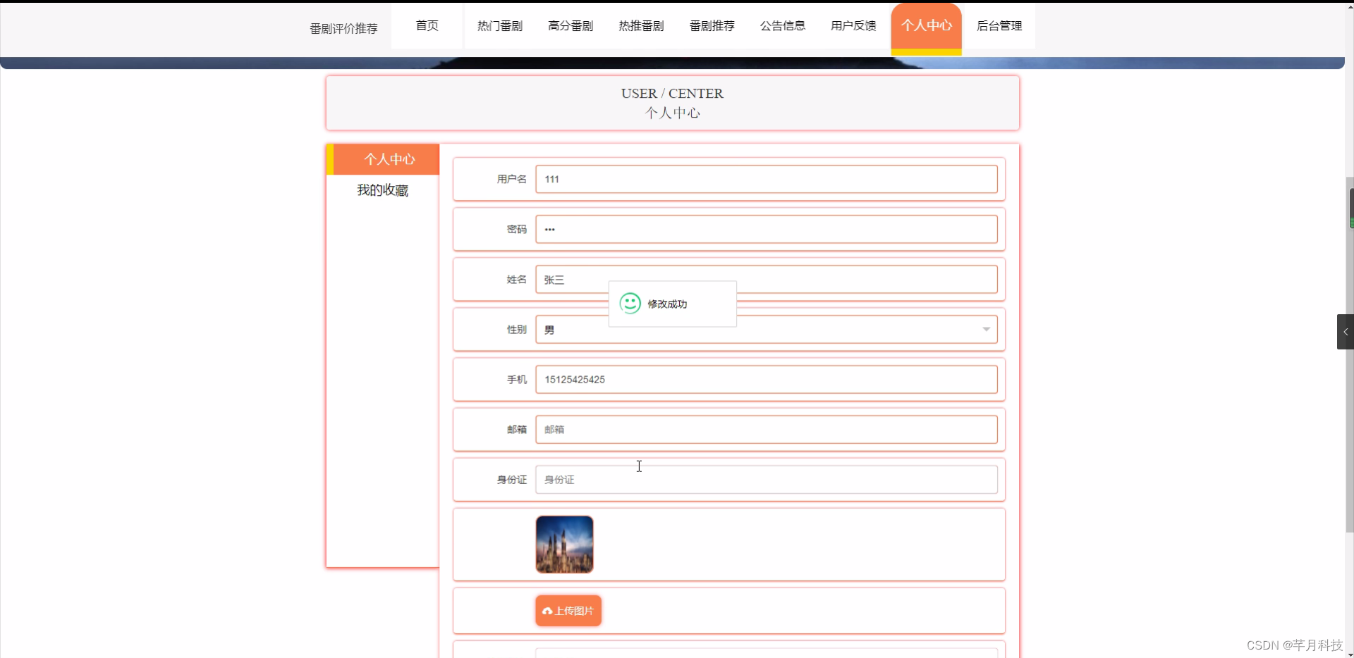Viewport: 1354px width, 658px height.
Task: Open the 性别 gender dropdown
Action: coord(986,329)
